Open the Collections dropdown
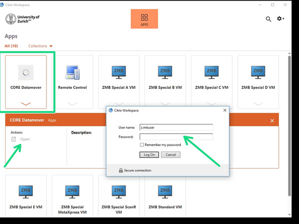This screenshot has width=299, height=224. [40, 46]
